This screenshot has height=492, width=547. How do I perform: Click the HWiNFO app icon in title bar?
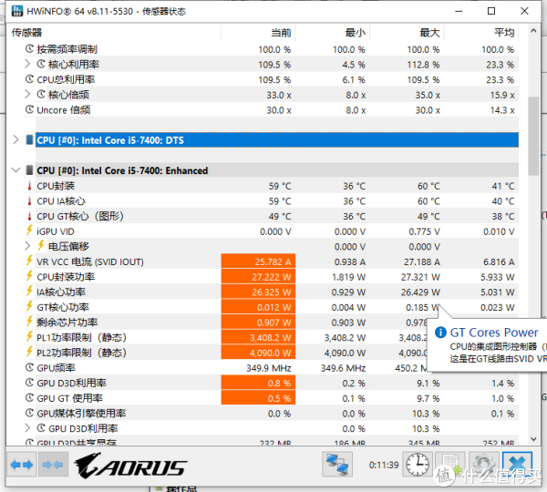click(17, 11)
